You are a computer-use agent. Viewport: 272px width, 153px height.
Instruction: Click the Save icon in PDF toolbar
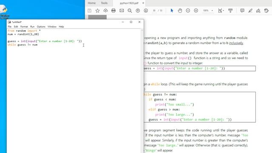pos(90,11)
